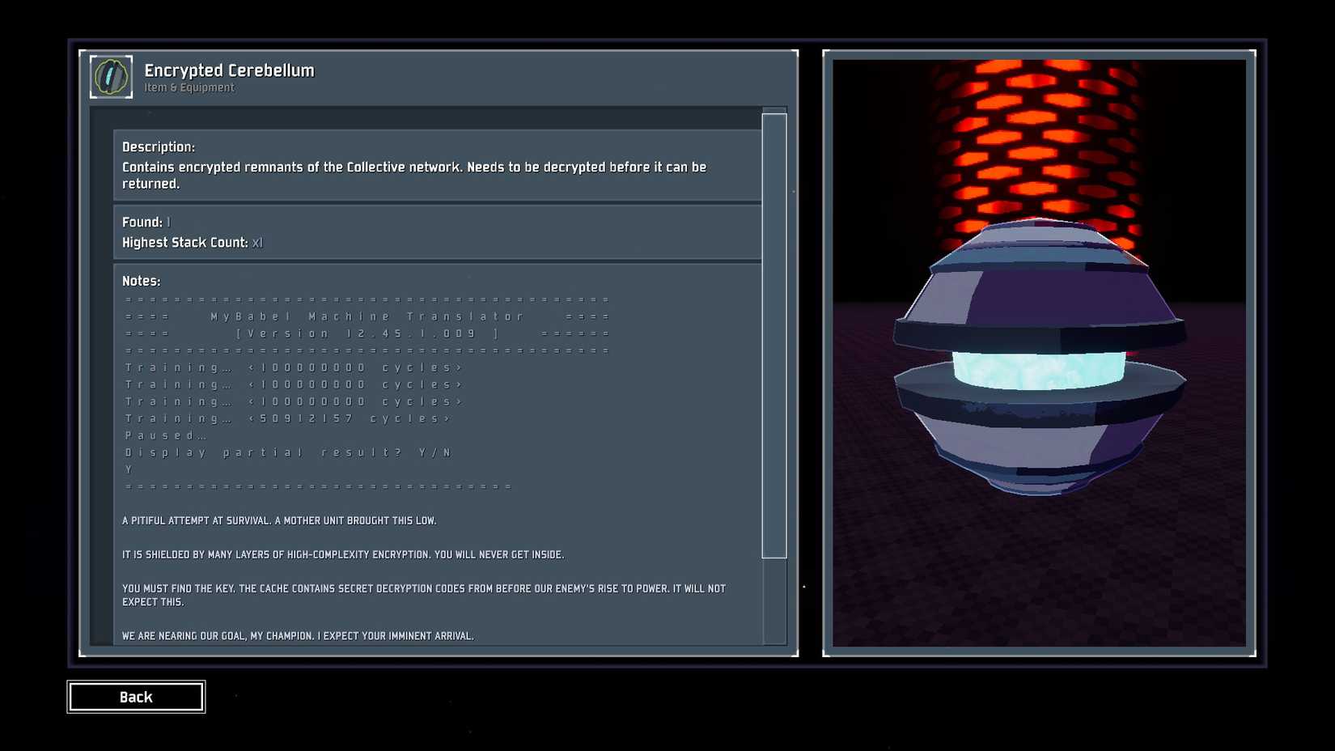Click the "Found" stat line

click(146, 222)
